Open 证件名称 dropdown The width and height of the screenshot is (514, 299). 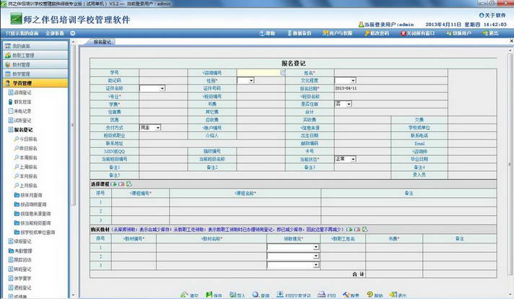click(152, 88)
